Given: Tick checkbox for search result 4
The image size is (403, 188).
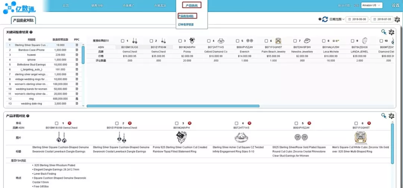Looking at the screenshot, I should (x=209, y=41).
